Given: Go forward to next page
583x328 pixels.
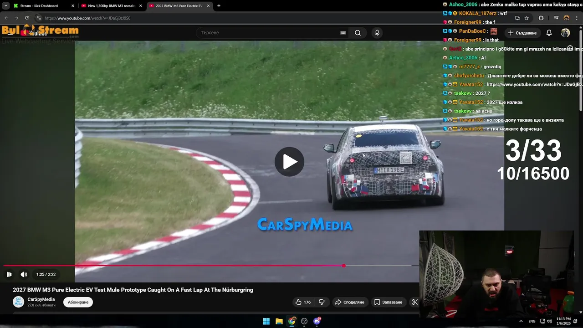Looking at the screenshot, I should (x=16, y=18).
